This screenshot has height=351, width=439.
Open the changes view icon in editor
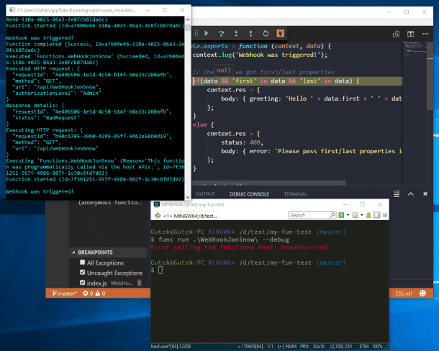(396, 34)
